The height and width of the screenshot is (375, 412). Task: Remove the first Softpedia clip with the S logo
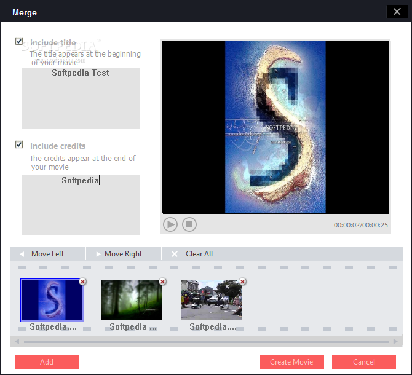pos(82,282)
